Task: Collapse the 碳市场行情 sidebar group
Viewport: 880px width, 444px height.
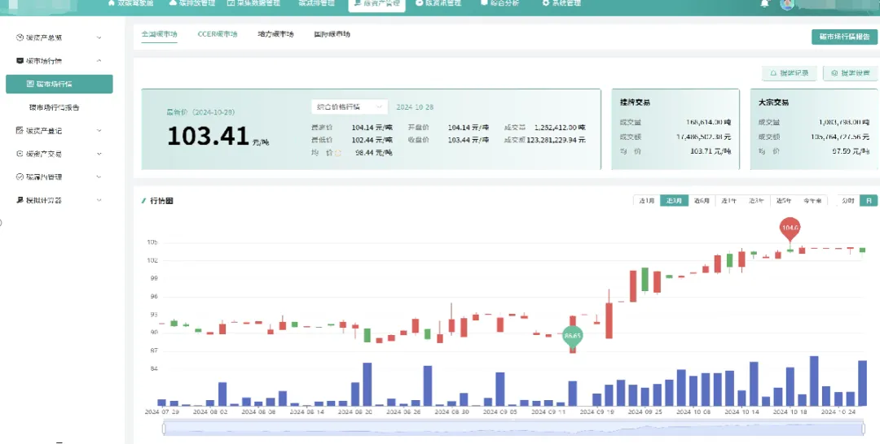Action: click(99, 61)
